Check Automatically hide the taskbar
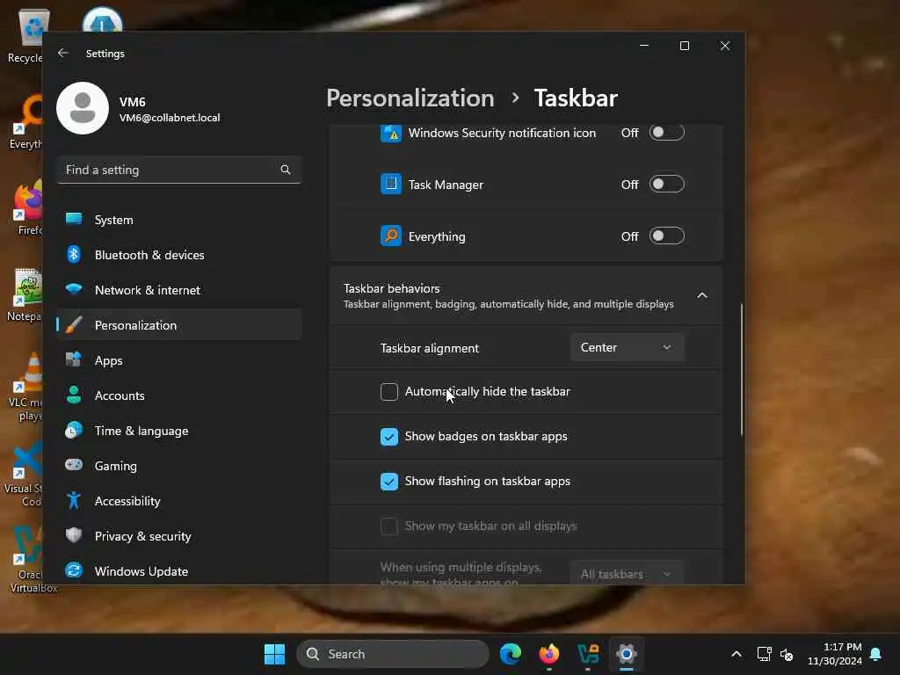This screenshot has height=675, width=900. point(389,391)
